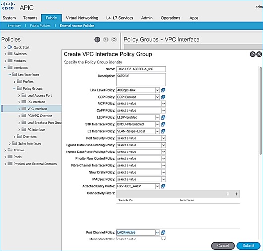Image resolution: width=263 pixels, height=251 pixels.
Task: Open the Priority Flow Control Policy dropdown
Action: tap(164, 158)
